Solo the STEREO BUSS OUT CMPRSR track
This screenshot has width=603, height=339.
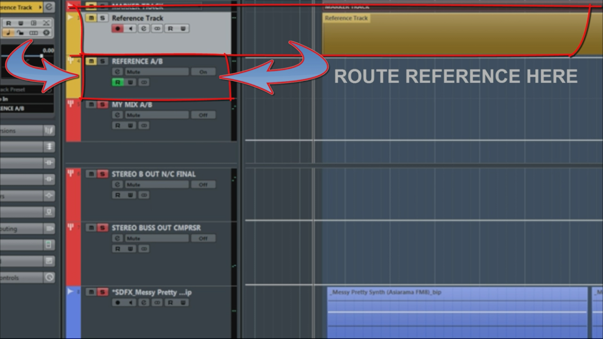103,228
